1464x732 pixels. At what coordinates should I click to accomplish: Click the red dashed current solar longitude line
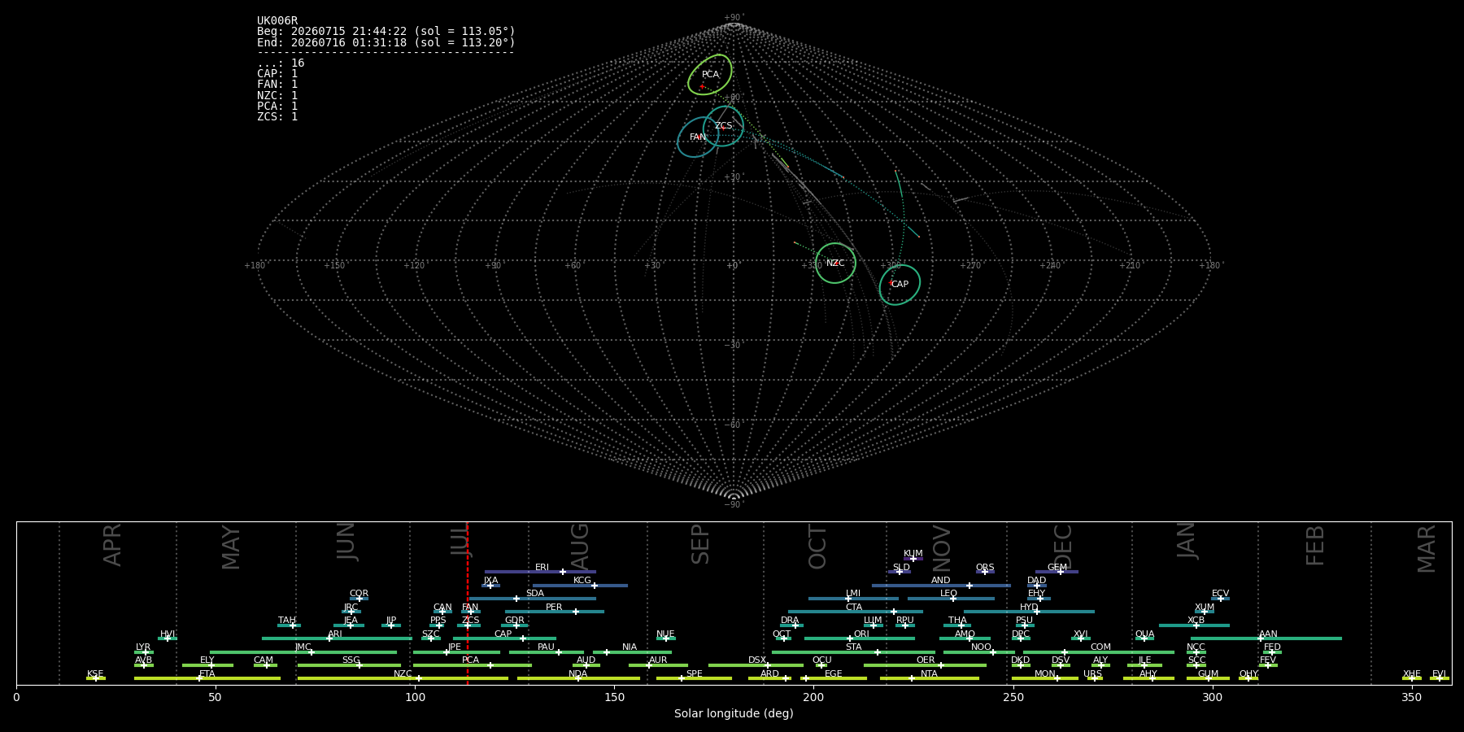click(x=468, y=603)
